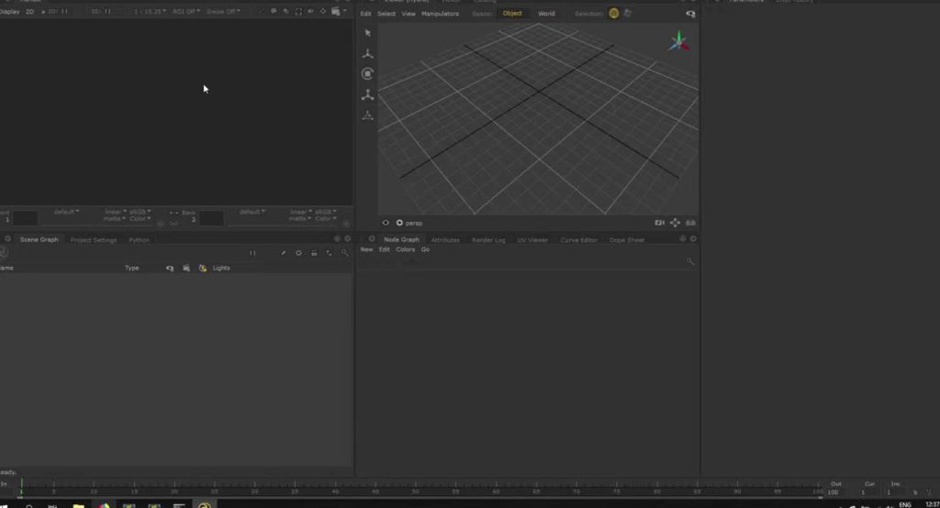Toggle World space mode in viewer

click(x=546, y=14)
